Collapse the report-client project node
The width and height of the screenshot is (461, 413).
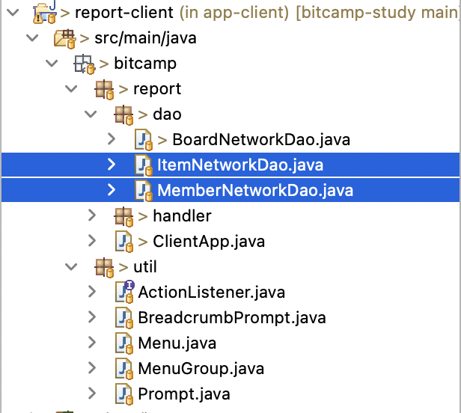tap(13, 13)
